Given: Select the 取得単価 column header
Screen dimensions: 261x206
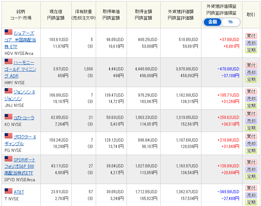Looking at the screenshot, I should (x=111, y=15).
